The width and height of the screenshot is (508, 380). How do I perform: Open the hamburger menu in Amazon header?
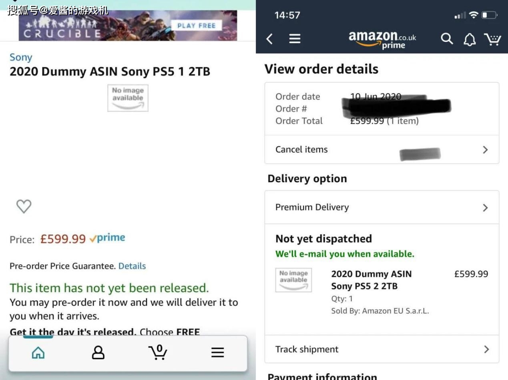[x=295, y=39]
